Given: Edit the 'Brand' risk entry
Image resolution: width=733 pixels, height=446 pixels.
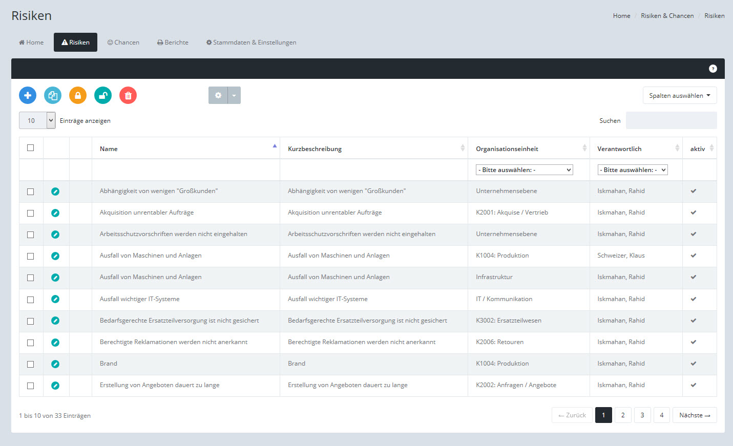Looking at the screenshot, I should point(55,364).
